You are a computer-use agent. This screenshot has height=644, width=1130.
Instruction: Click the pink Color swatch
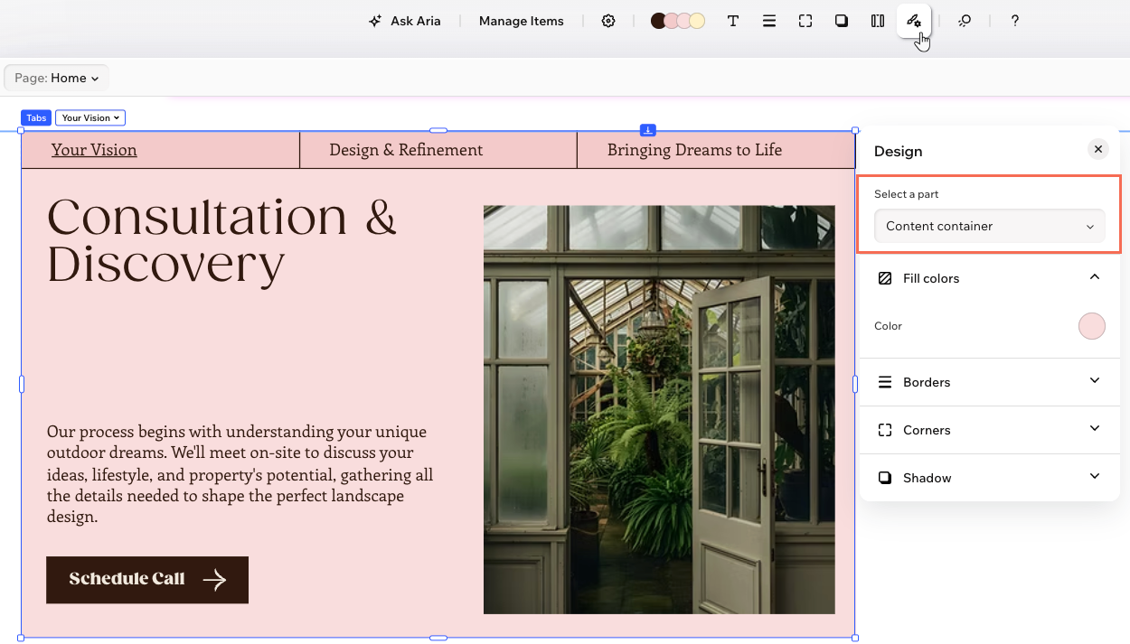coord(1092,326)
